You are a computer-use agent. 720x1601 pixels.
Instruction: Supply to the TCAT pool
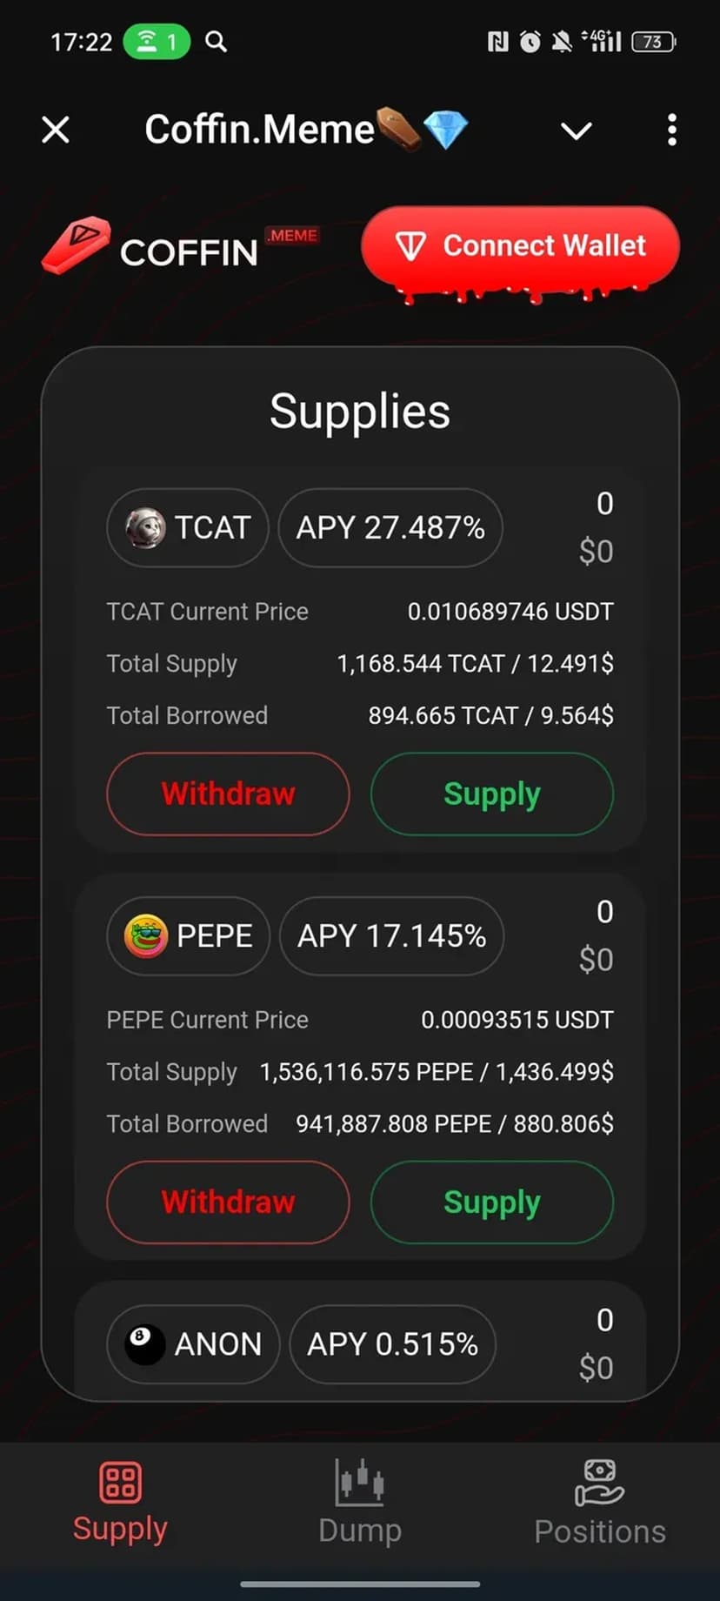tap(492, 794)
